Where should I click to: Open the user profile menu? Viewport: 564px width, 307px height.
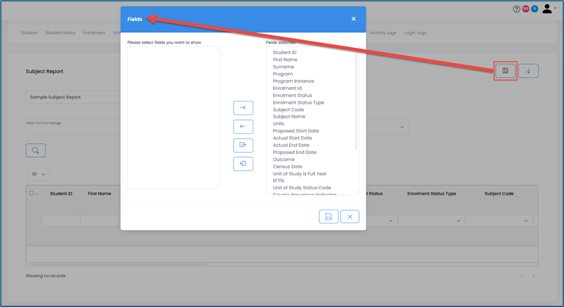coord(548,9)
